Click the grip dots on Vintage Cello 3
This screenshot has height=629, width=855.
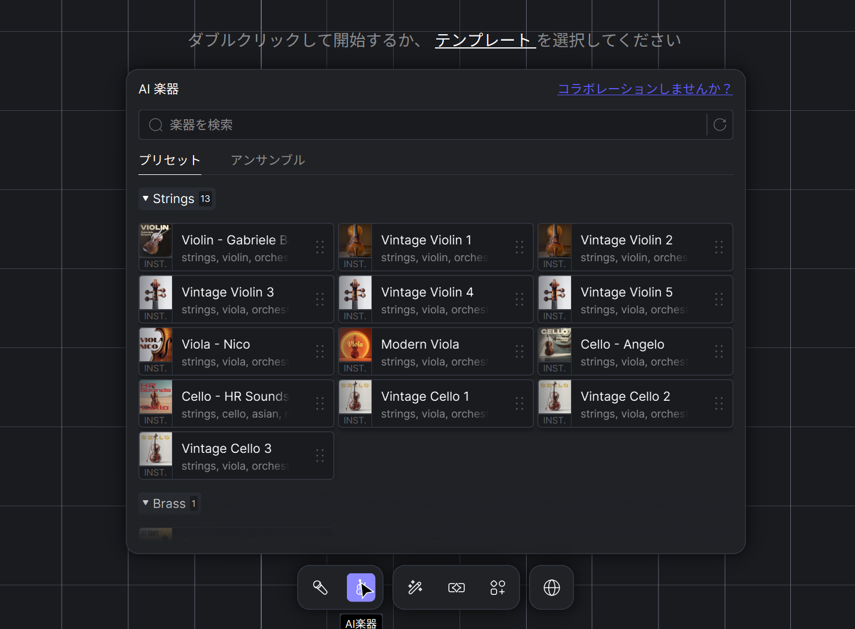[319, 456]
